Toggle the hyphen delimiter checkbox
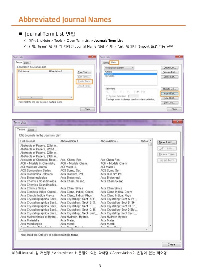The height and width of the screenshot is (279, 197). pos(121,92)
